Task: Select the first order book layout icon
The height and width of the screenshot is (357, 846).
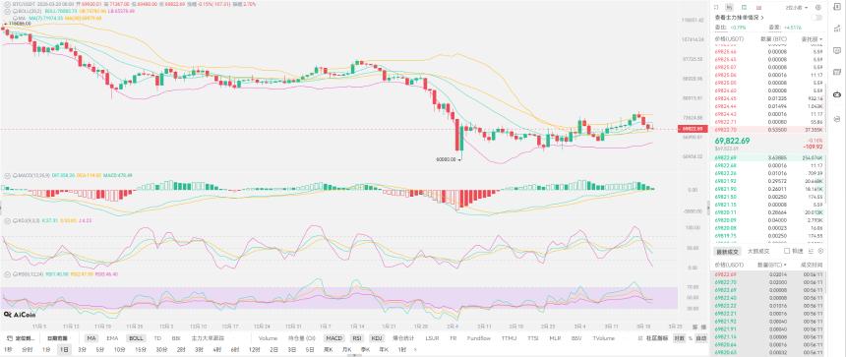Action: [716, 8]
